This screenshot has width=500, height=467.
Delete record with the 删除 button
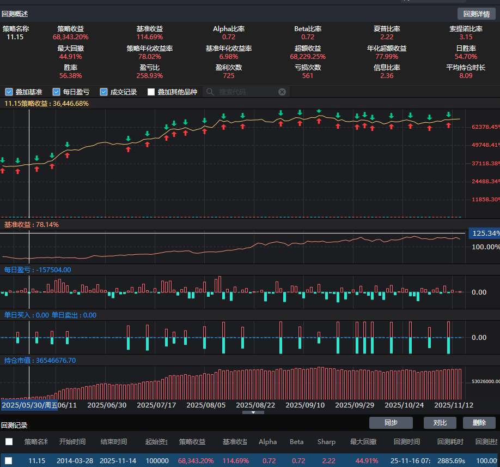tap(479, 423)
